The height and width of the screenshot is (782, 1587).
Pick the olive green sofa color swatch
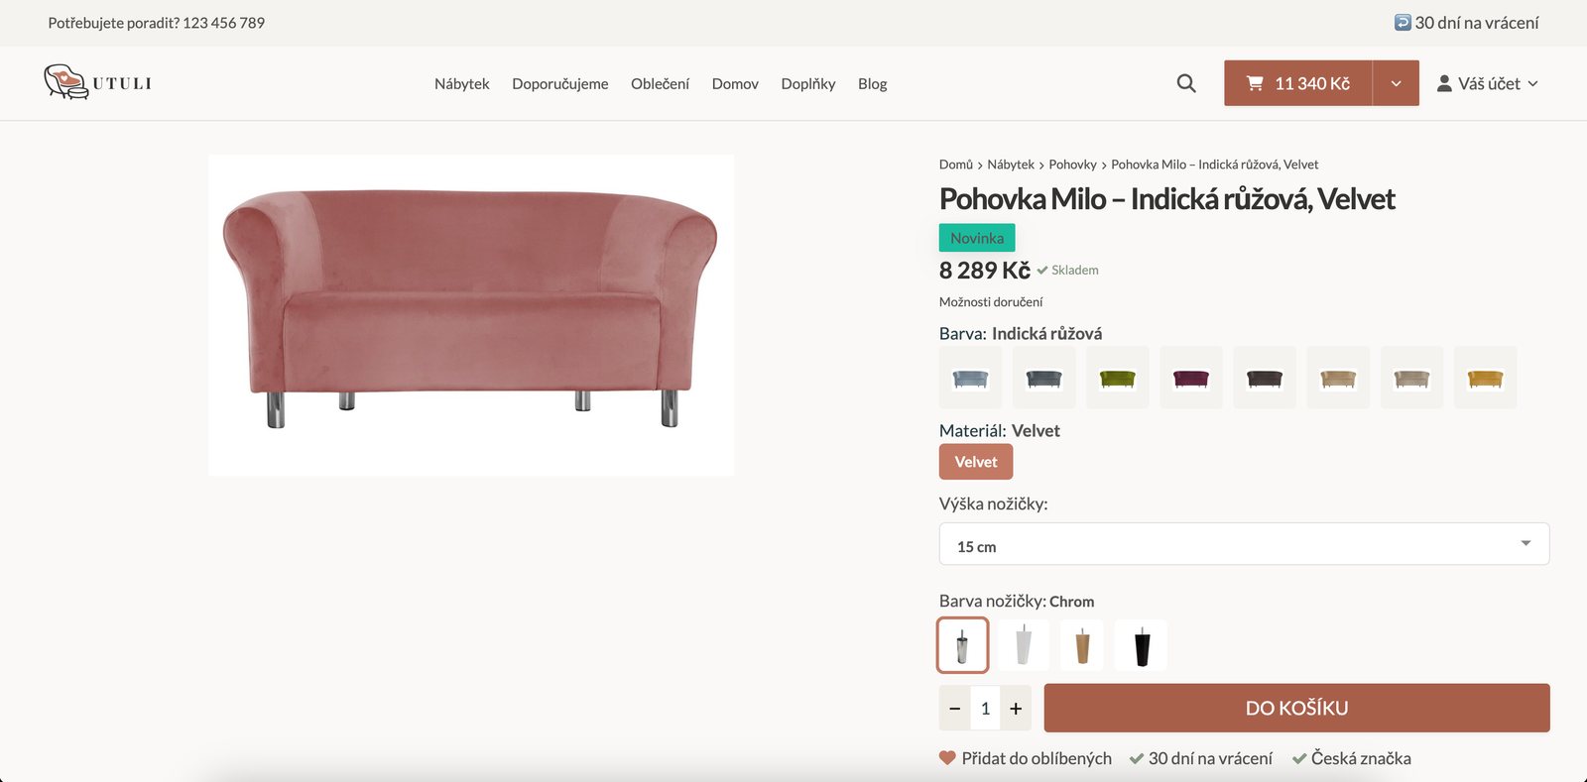point(1117,378)
